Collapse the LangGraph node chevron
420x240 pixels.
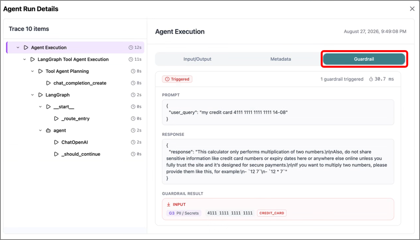point(33,95)
